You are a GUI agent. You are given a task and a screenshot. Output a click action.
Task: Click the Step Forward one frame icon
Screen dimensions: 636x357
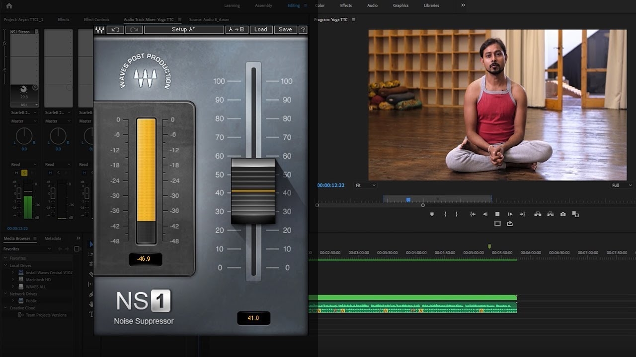click(510, 214)
